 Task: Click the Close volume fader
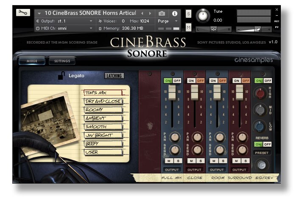coord(195,92)
